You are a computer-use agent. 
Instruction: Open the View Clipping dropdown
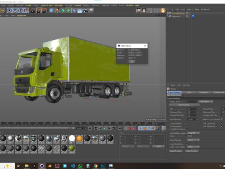[x=194, y=140]
